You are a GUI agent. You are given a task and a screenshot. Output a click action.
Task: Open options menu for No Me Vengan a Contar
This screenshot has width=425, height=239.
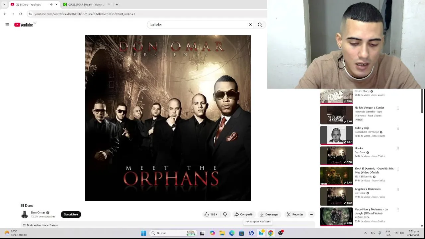point(398,108)
